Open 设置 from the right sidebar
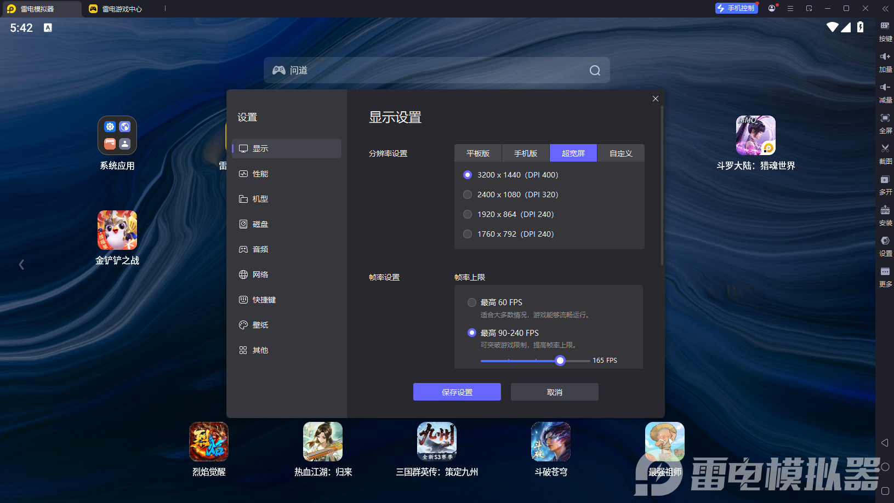894x503 pixels. click(x=885, y=246)
